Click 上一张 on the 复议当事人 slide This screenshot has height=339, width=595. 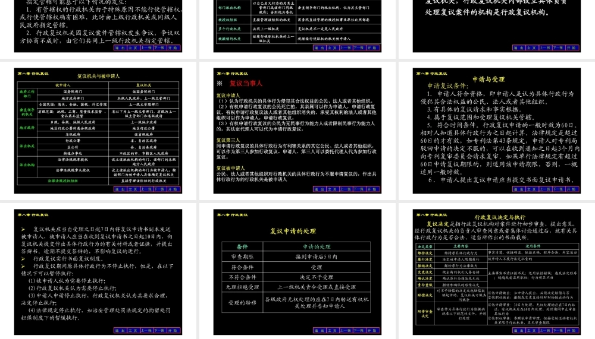coord(346,189)
